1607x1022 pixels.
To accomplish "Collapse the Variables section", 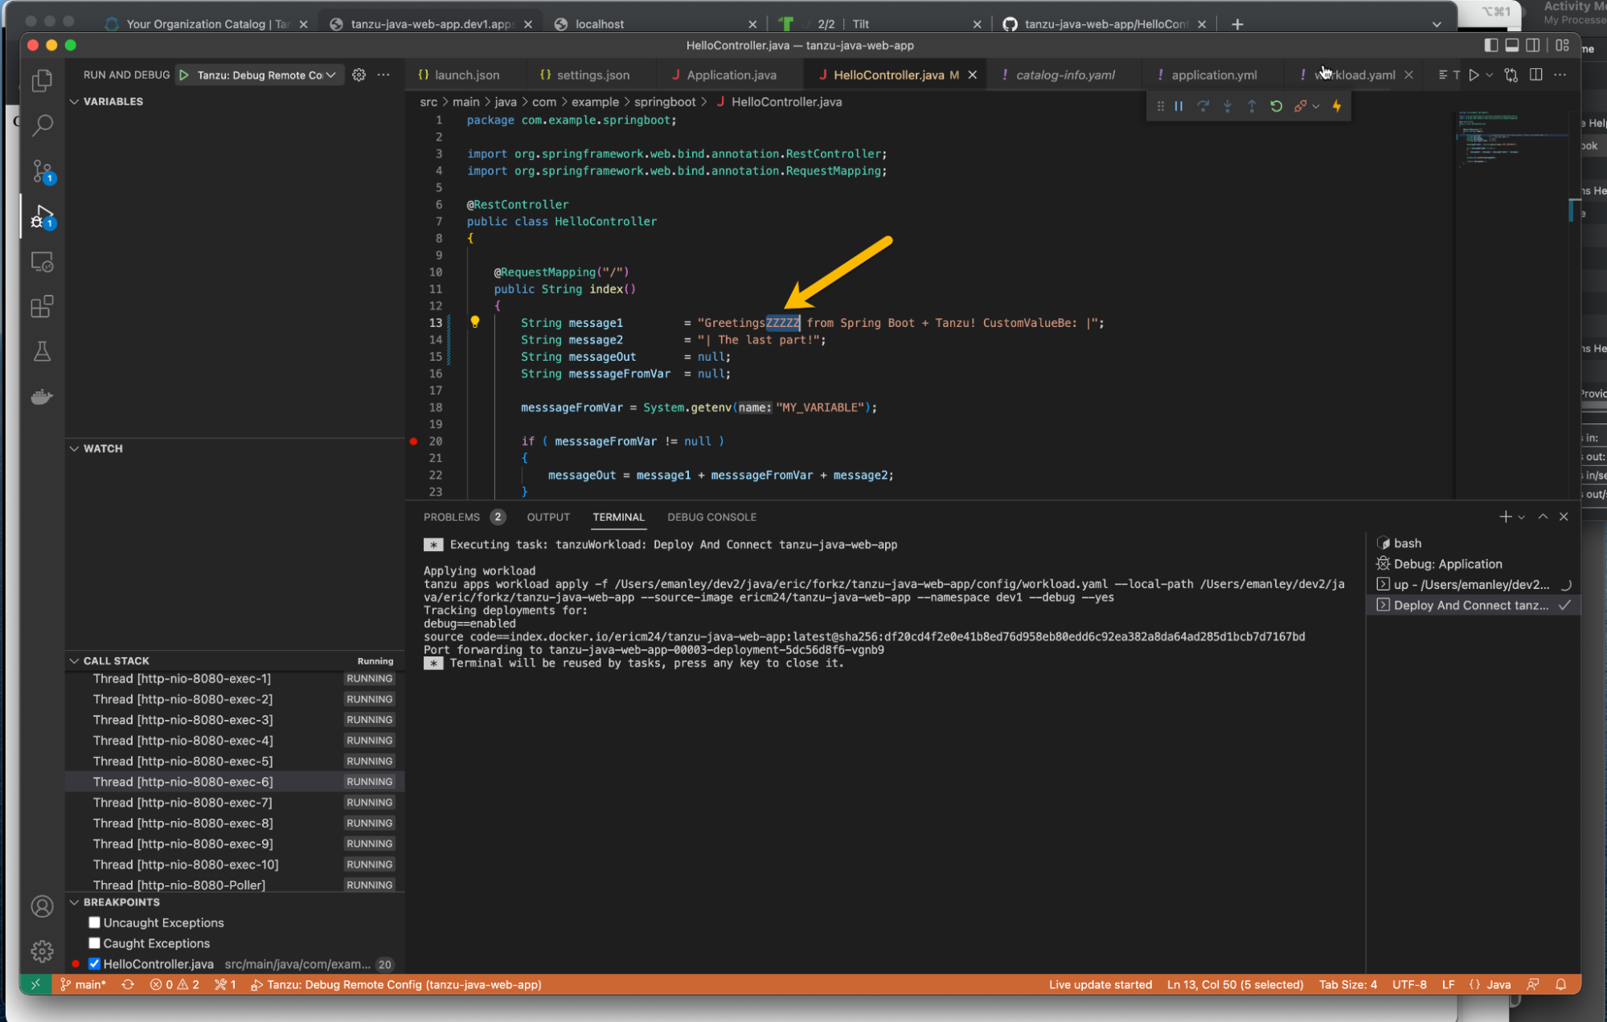I will (75, 101).
